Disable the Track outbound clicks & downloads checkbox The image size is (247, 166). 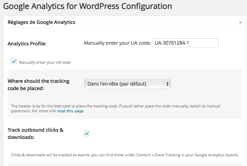click(87, 133)
